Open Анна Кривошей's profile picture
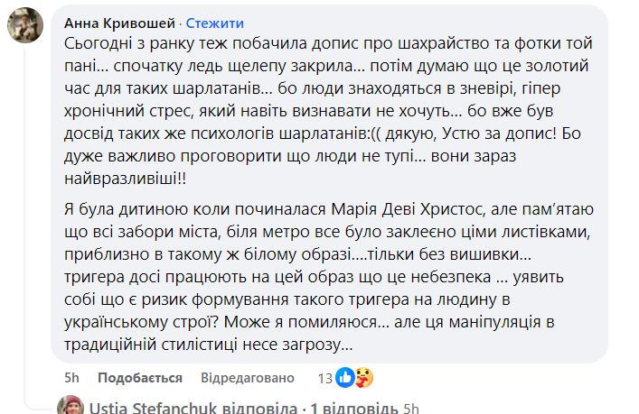Image resolution: width=639 pixels, height=414 pixels. [x=26, y=26]
